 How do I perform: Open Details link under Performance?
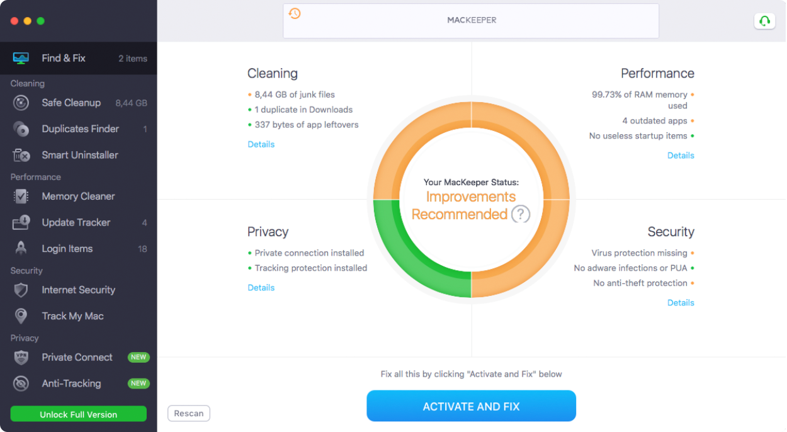681,156
